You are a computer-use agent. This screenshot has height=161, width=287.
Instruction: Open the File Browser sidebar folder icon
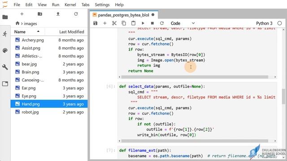click(5, 17)
